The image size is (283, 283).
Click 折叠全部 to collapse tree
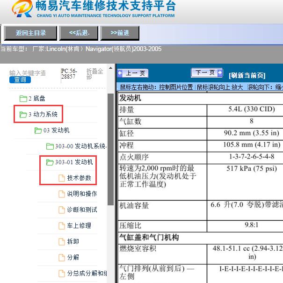coord(94,74)
